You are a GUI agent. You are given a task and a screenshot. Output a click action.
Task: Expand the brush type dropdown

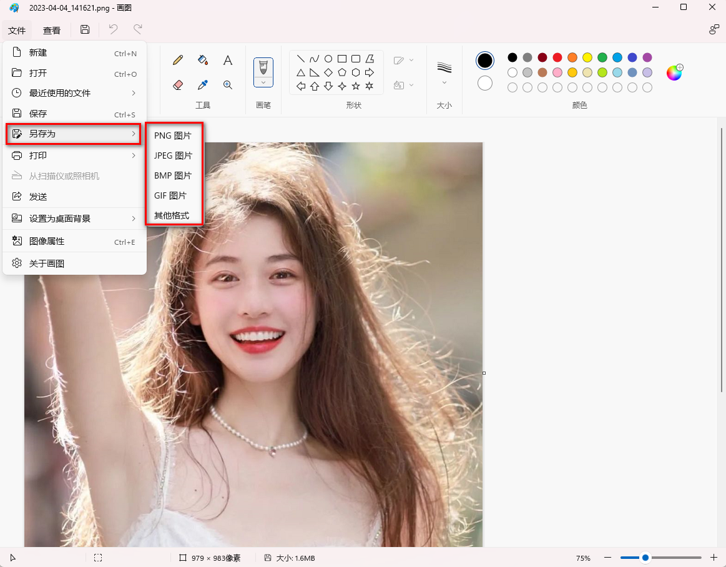pos(263,82)
